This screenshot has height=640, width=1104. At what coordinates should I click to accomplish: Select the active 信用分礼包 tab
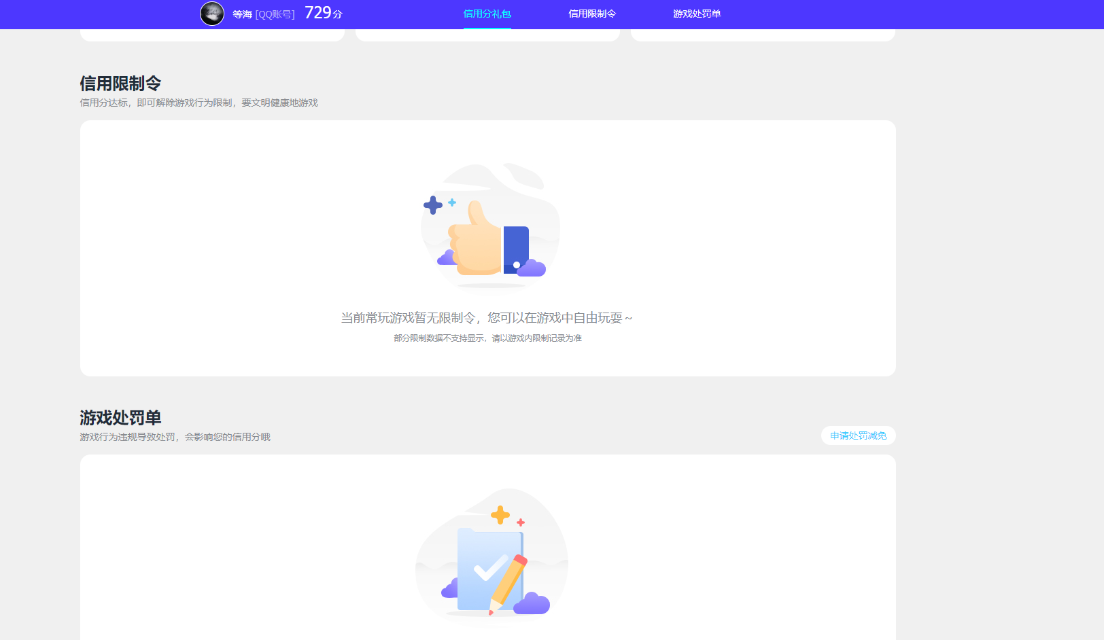coord(487,13)
